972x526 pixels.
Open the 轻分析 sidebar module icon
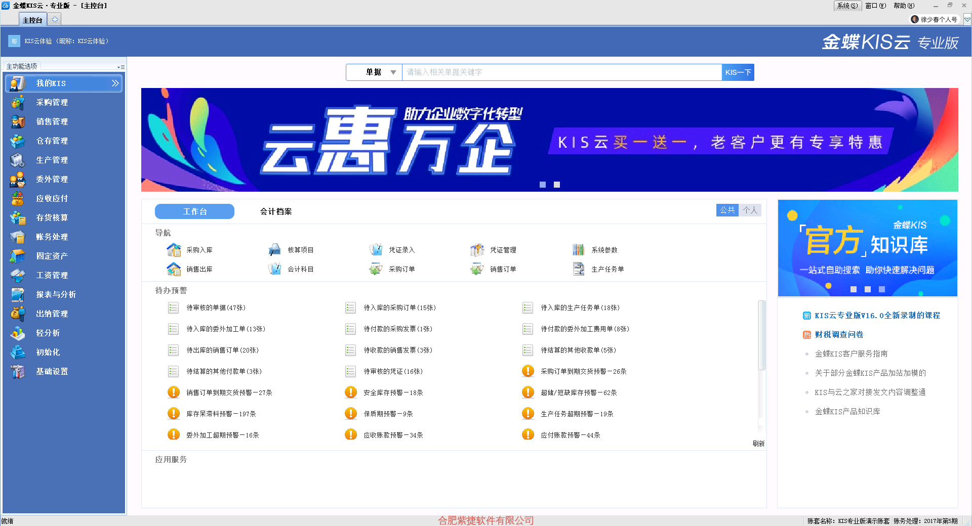[x=18, y=333]
